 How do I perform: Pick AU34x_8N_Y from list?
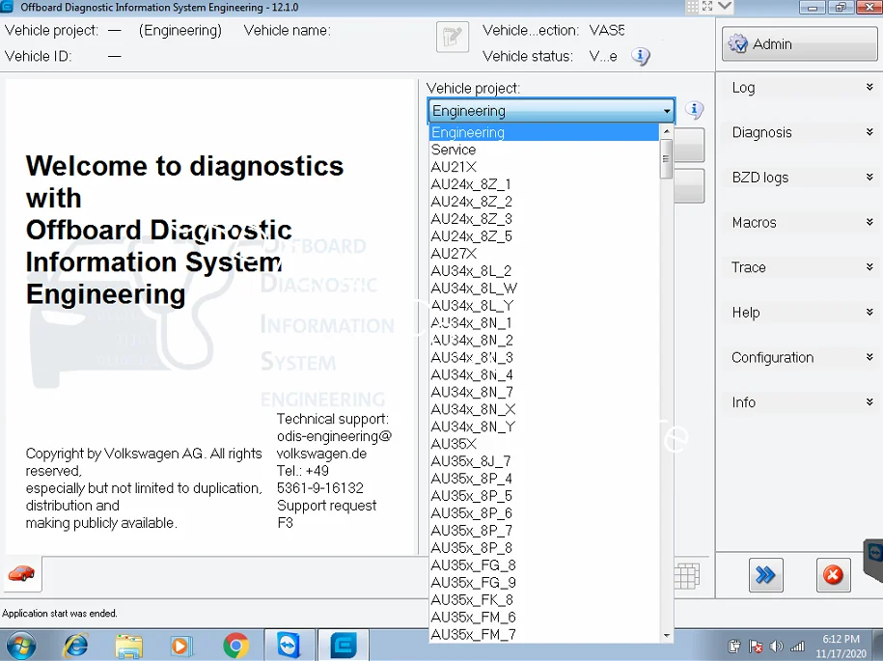544,427
